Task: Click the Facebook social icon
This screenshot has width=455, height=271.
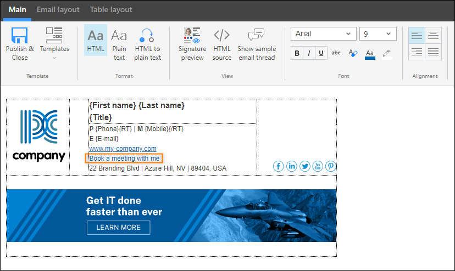Action: click(278, 166)
